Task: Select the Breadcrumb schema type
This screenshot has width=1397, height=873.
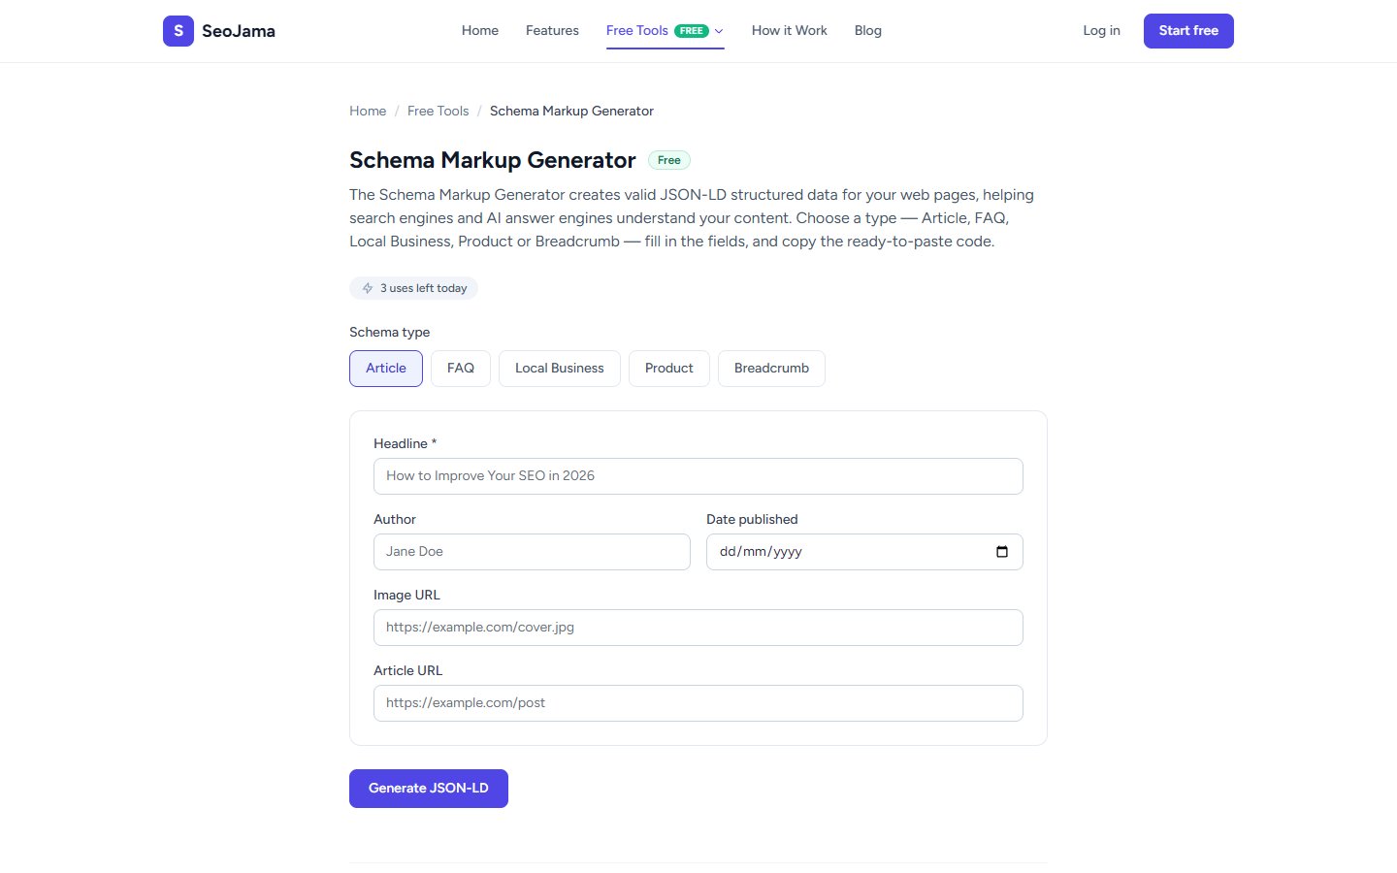Action: pyautogui.click(x=771, y=369)
